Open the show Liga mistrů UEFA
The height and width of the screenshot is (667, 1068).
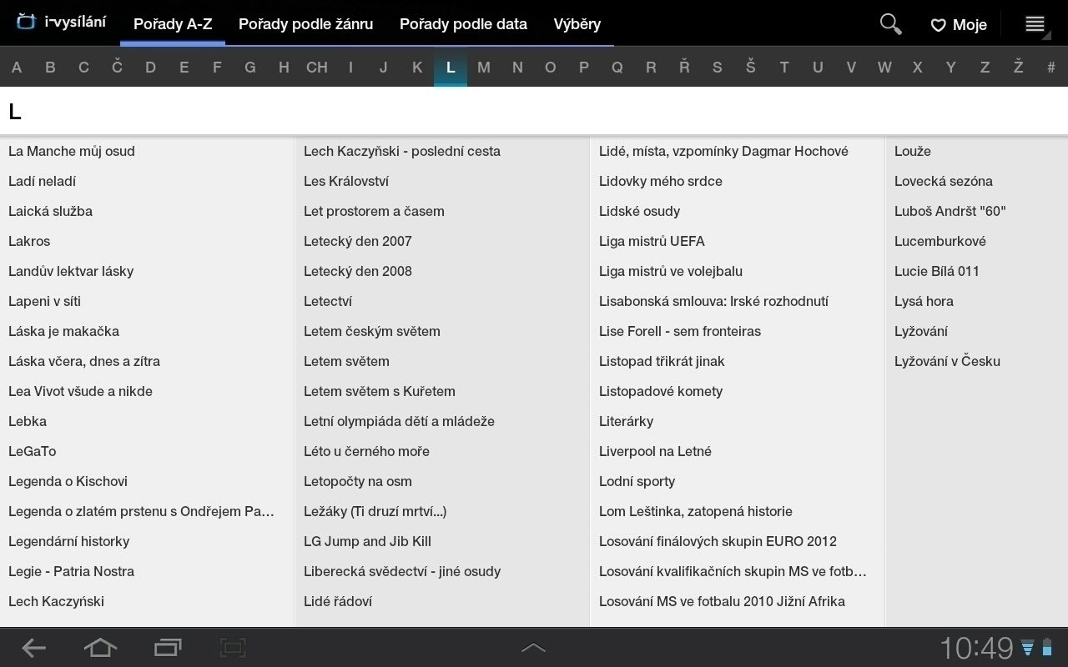tap(652, 241)
